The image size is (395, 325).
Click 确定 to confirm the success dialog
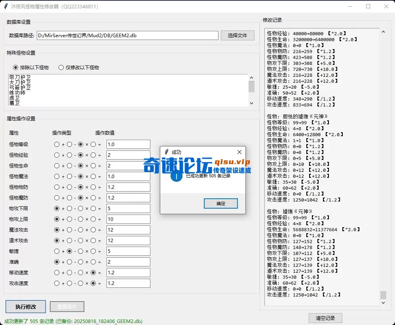(220, 203)
